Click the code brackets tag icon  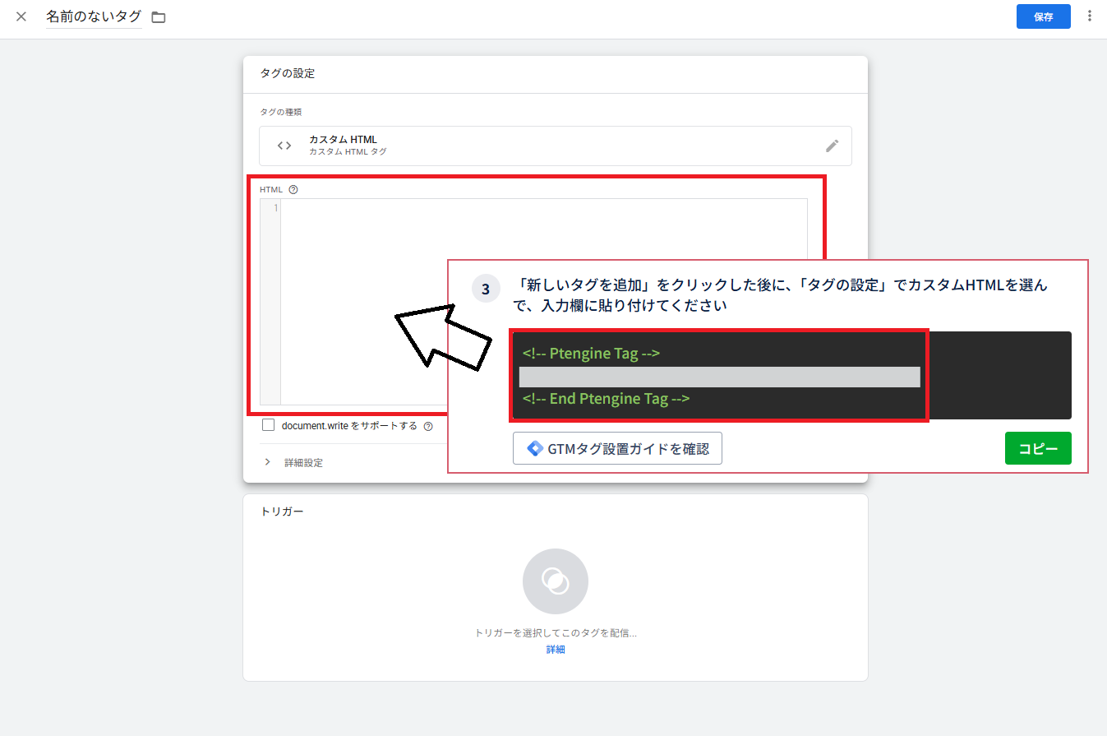[x=284, y=146]
